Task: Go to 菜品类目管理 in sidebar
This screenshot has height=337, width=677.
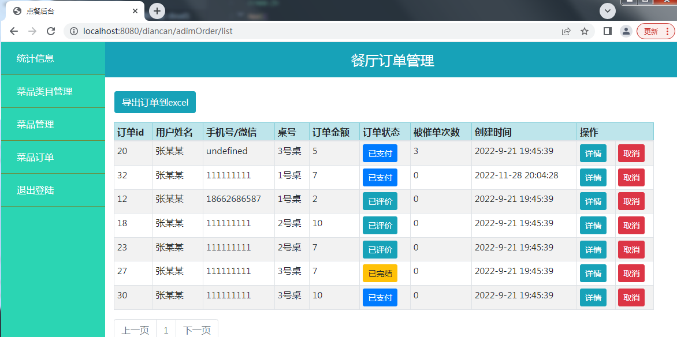Action: 44,91
